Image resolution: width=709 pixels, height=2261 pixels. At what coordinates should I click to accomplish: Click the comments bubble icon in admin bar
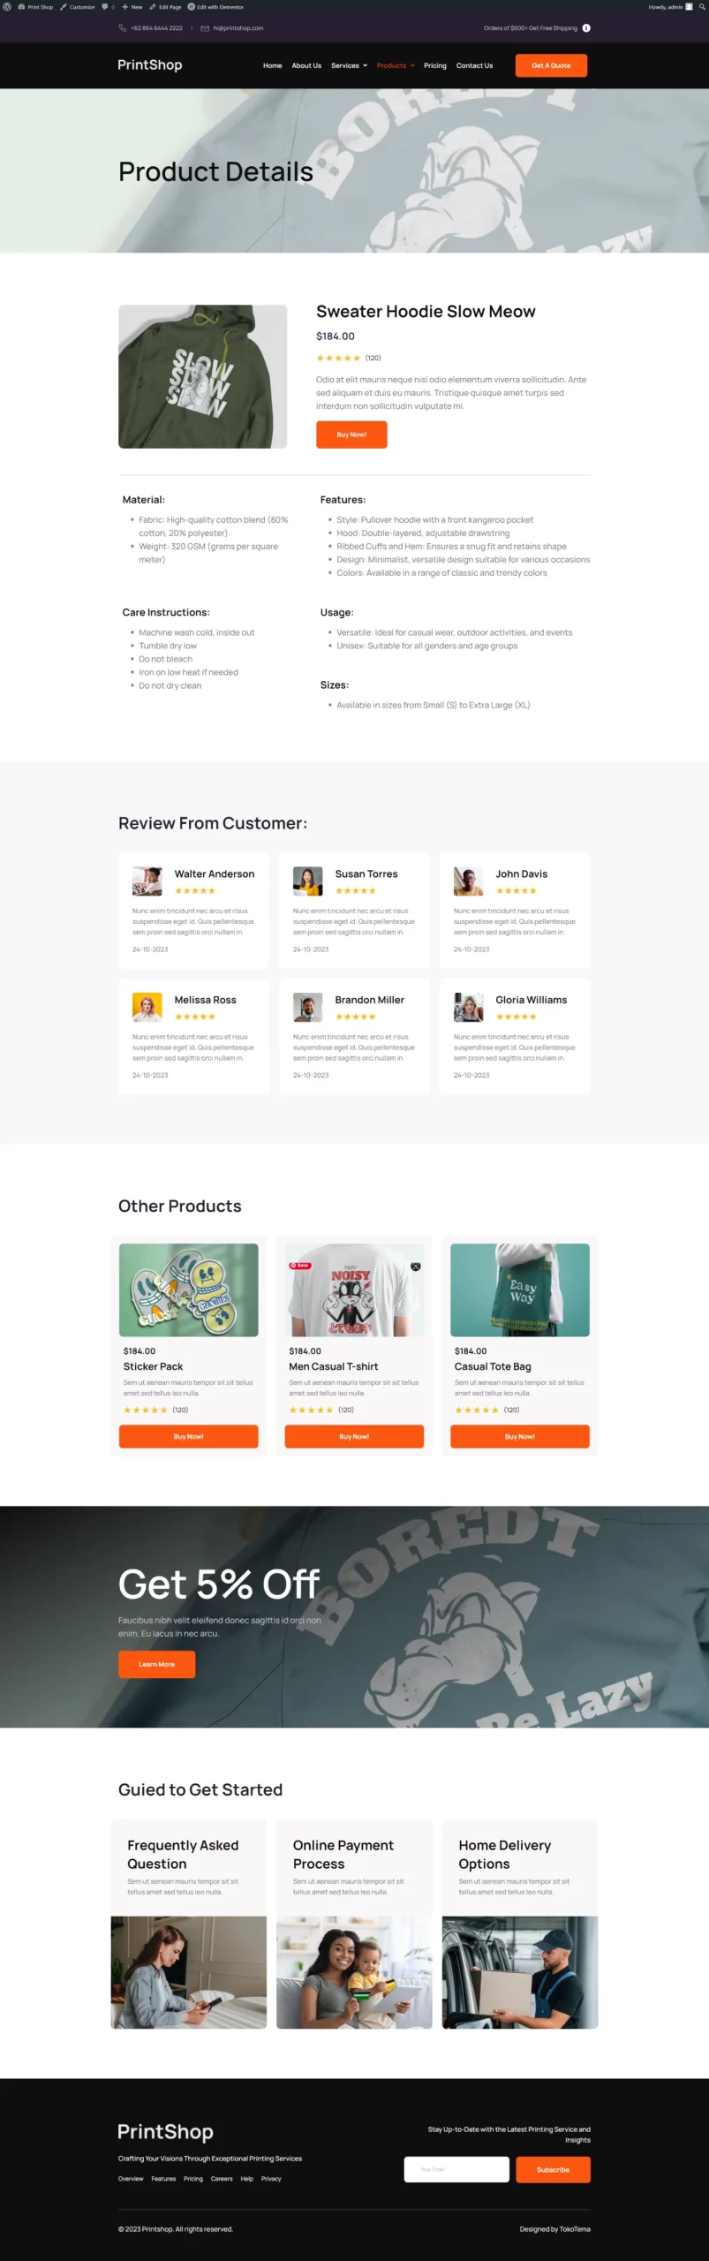[107, 6]
